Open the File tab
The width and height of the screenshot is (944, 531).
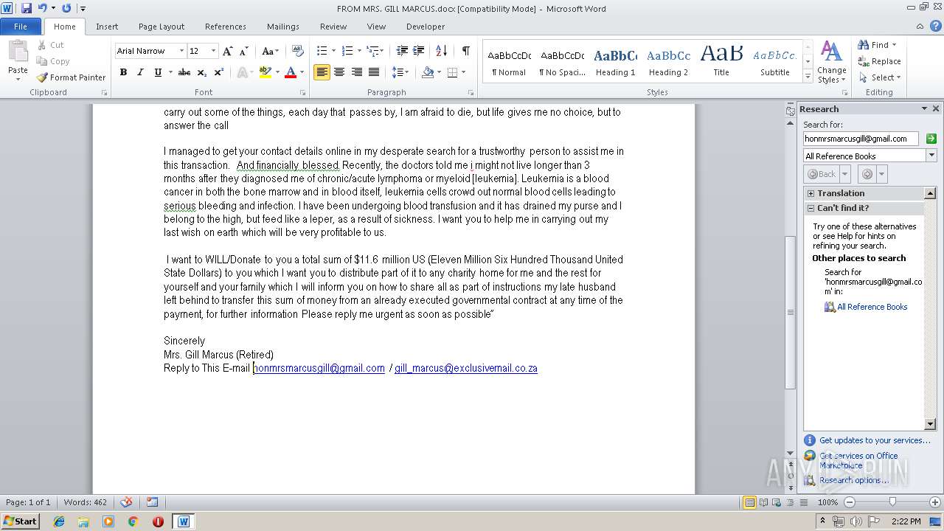21,27
